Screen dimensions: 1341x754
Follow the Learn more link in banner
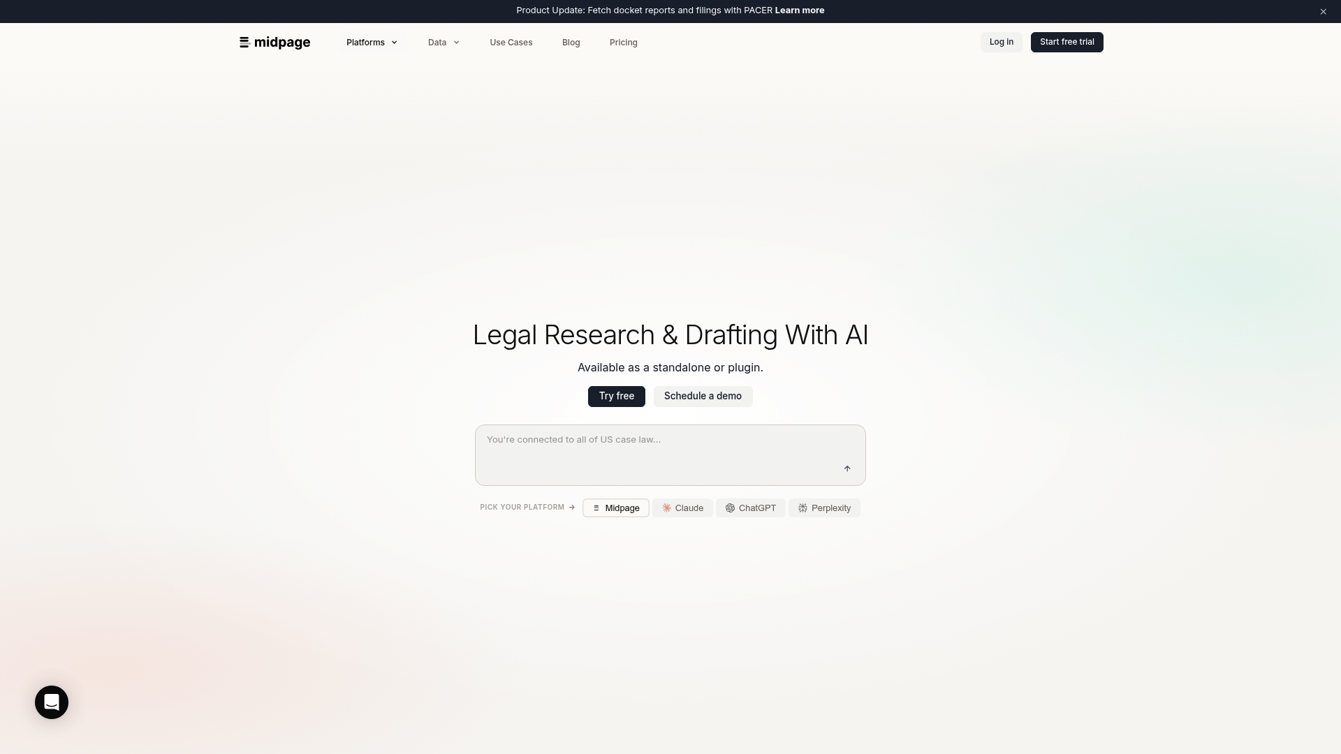point(799,10)
